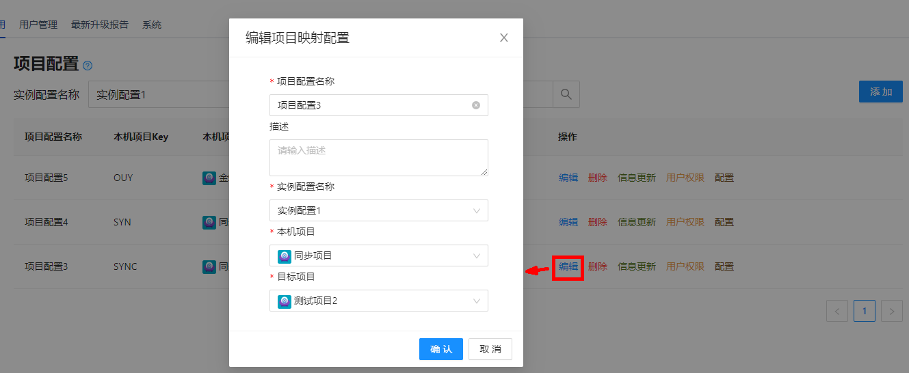Open the 目标项目 dropdown

click(477, 301)
